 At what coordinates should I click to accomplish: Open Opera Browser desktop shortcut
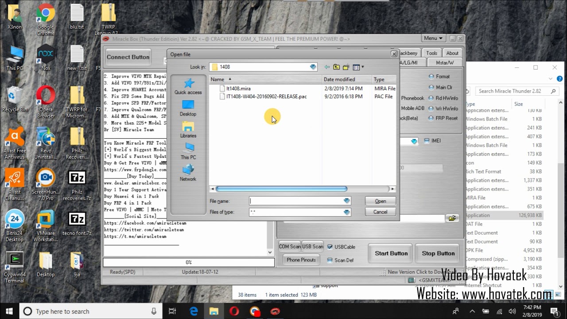coord(46,102)
